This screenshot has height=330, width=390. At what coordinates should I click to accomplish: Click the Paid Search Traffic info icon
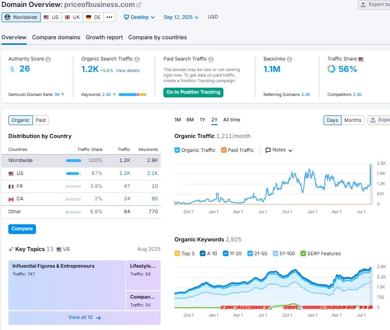[x=211, y=59]
